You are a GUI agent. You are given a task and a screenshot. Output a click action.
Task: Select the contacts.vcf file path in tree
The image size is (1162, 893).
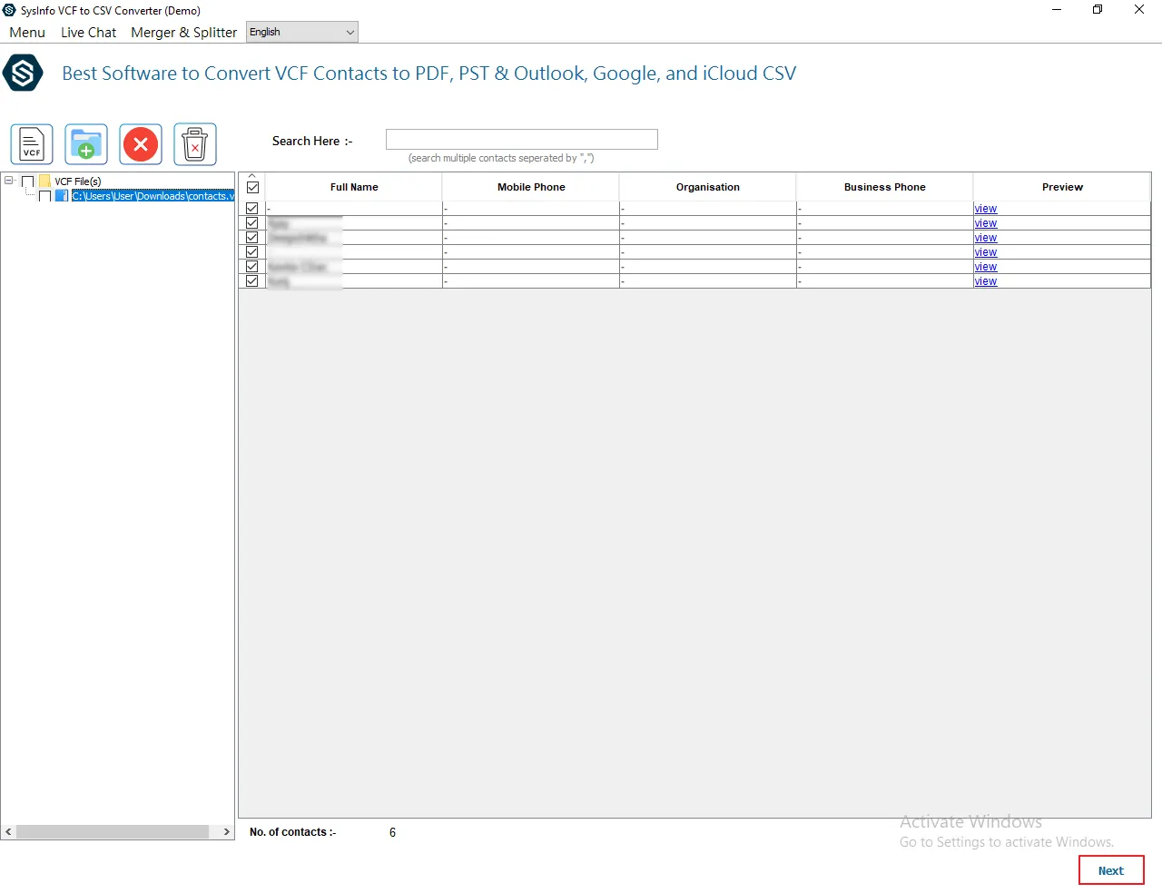pos(153,196)
